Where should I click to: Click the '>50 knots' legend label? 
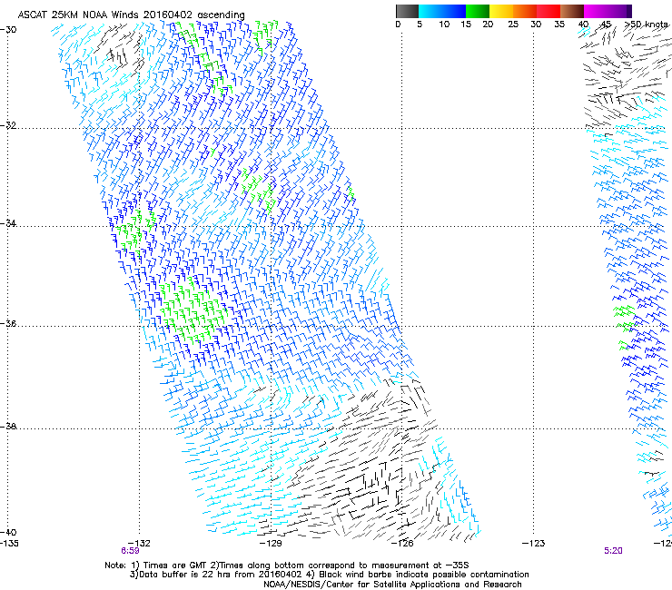[x=647, y=25]
